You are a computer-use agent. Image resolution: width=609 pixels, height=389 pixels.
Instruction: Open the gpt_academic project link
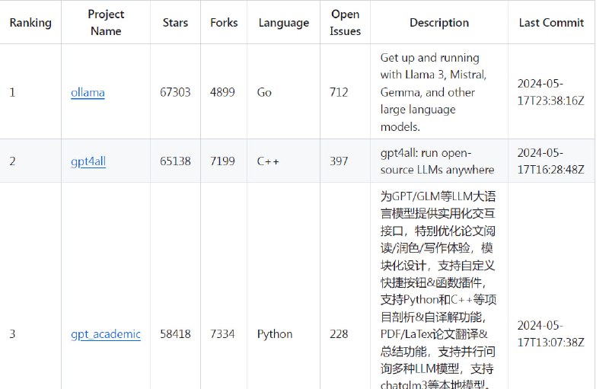point(106,334)
